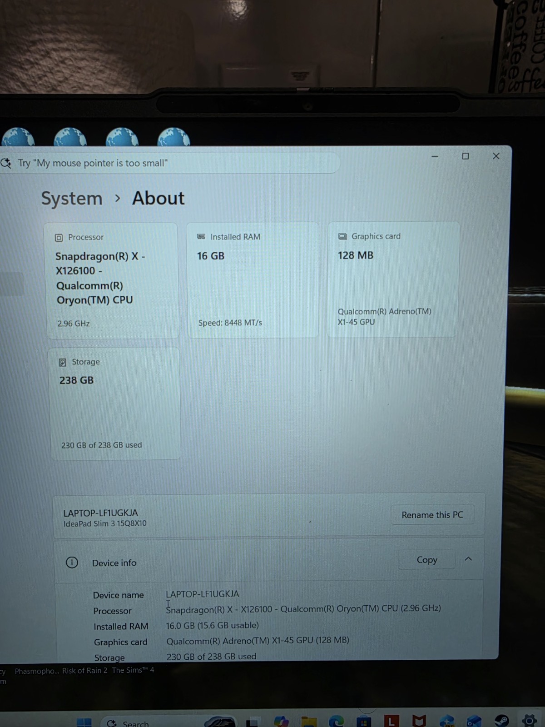
Task: Click the Device info heading
Action: click(x=114, y=563)
